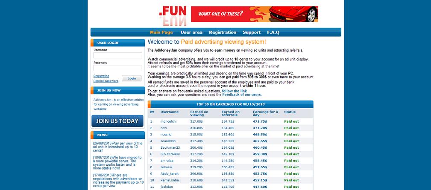This screenshot has height=190, width=431.
Task: Select the Earnings for a day header
Action: 266,113
